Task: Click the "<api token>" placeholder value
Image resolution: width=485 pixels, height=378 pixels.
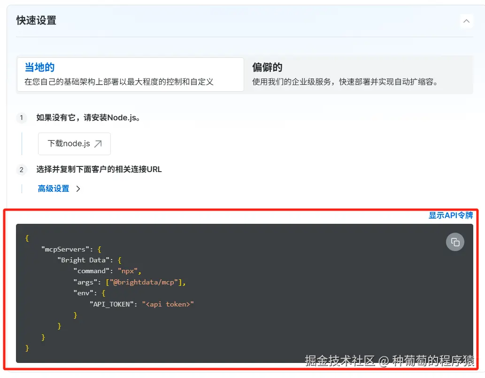Action: [x=168, y=304]
